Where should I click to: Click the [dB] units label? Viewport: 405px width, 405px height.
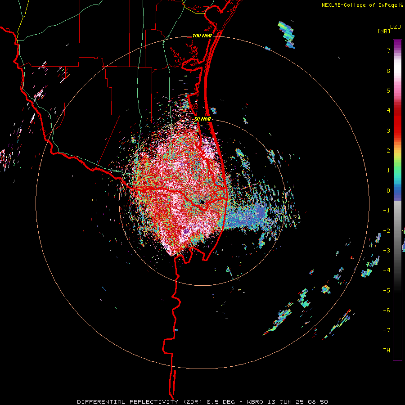tap(384, 31)
